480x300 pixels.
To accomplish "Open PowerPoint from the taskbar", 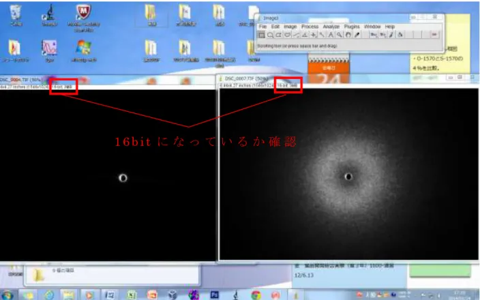I will pyautogui.click(x=152, y=295).
